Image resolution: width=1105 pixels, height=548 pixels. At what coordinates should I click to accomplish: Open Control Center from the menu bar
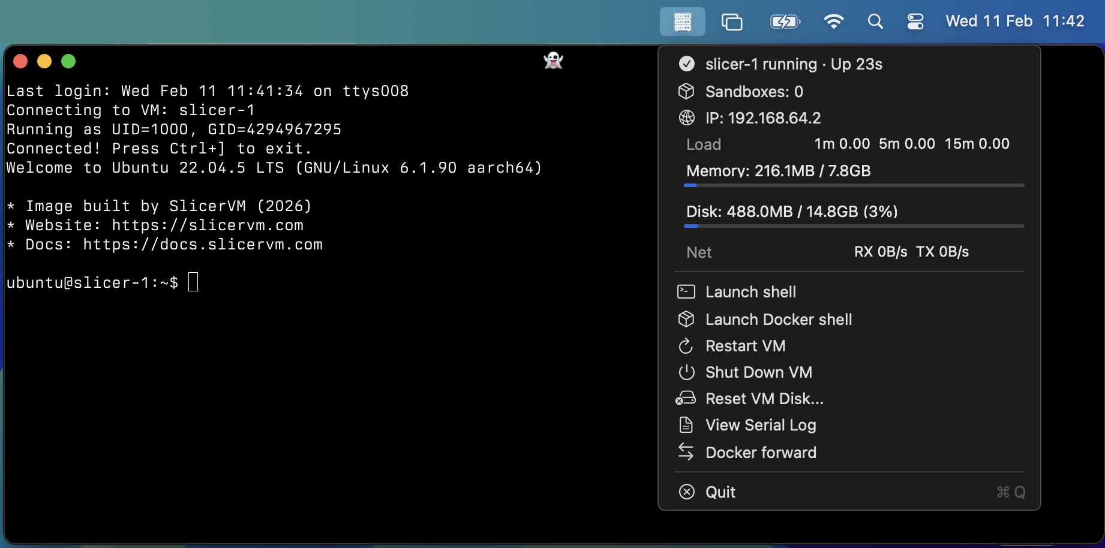[915, 21]
